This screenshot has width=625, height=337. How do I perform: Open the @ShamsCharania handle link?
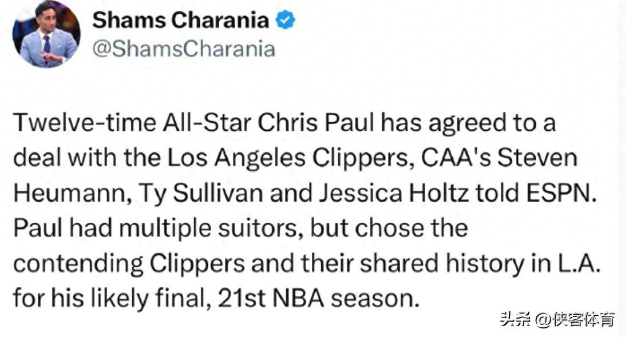point(184,49)
